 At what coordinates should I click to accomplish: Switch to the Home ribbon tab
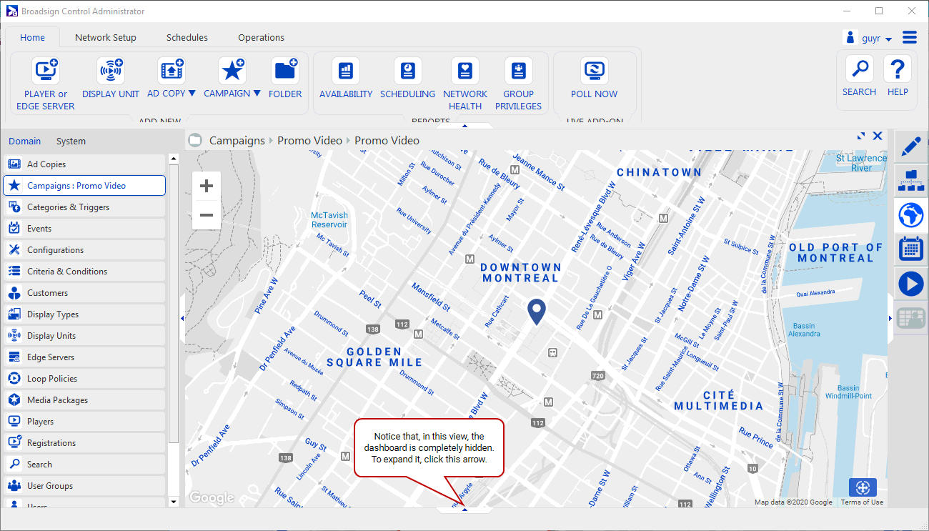click(x=32, y=38)
